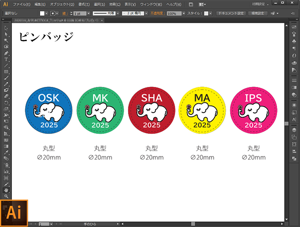
Task: Click the ドキュメント設定 button
Action: point(231,14)
